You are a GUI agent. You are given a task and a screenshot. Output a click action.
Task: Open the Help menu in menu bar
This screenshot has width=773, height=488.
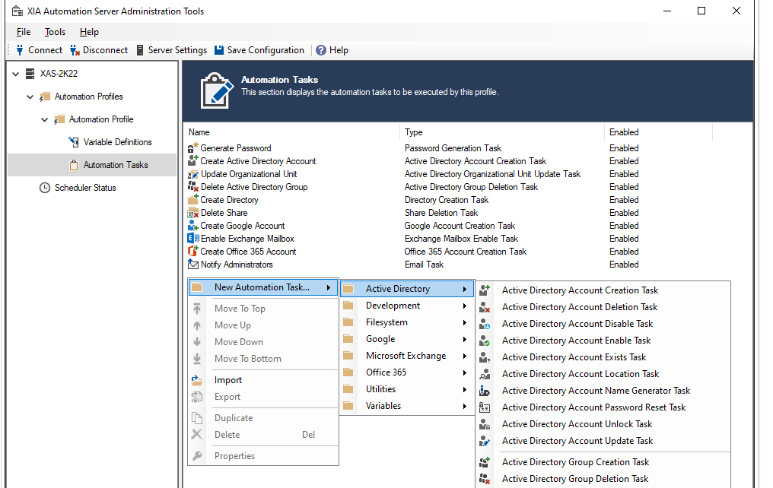point(89,32)
